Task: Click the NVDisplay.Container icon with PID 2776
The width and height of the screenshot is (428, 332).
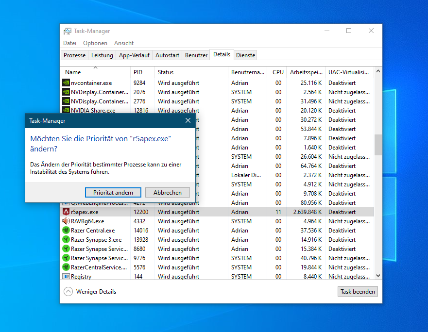Action: (x=66, y=101)
